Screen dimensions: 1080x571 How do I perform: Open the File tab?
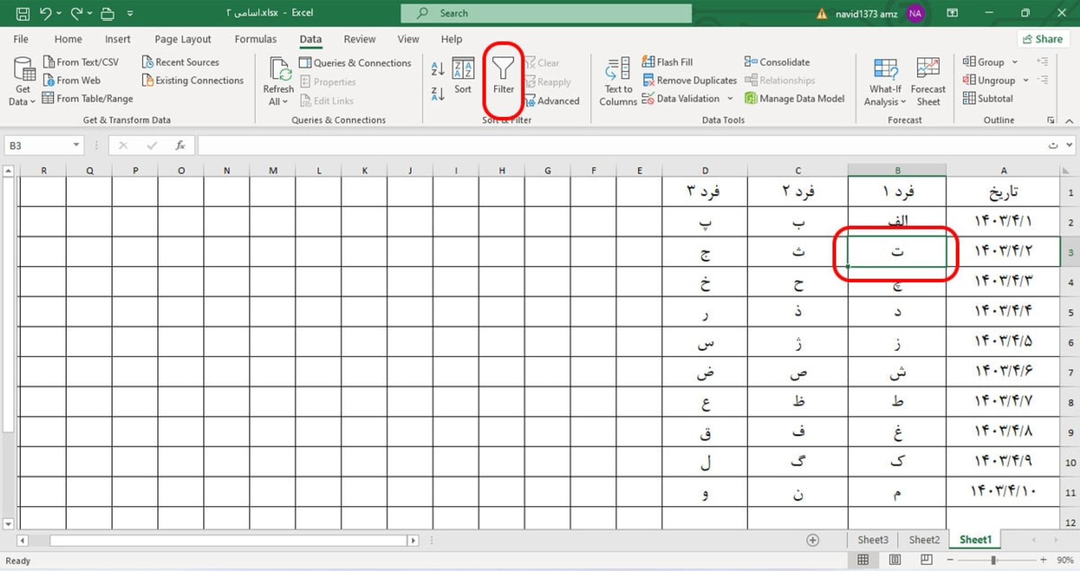(x=21, y=39)
